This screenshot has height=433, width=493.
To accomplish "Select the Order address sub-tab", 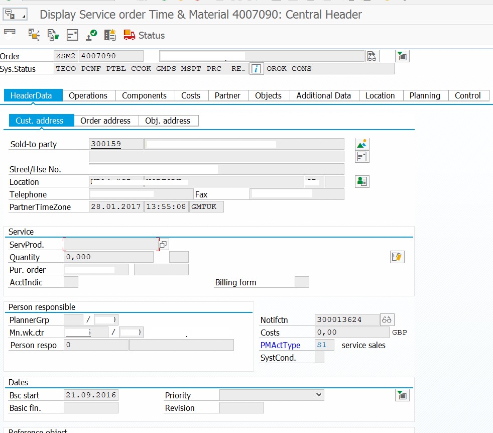I will 105,121.
